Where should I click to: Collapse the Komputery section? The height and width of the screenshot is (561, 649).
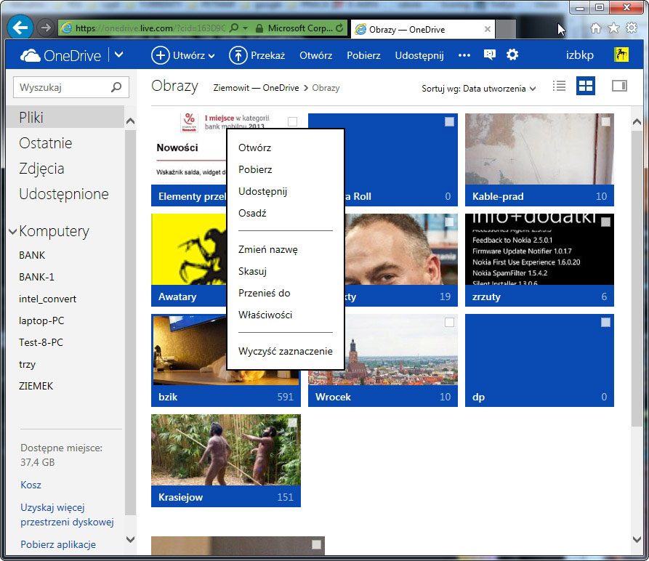tap(13, 231)
